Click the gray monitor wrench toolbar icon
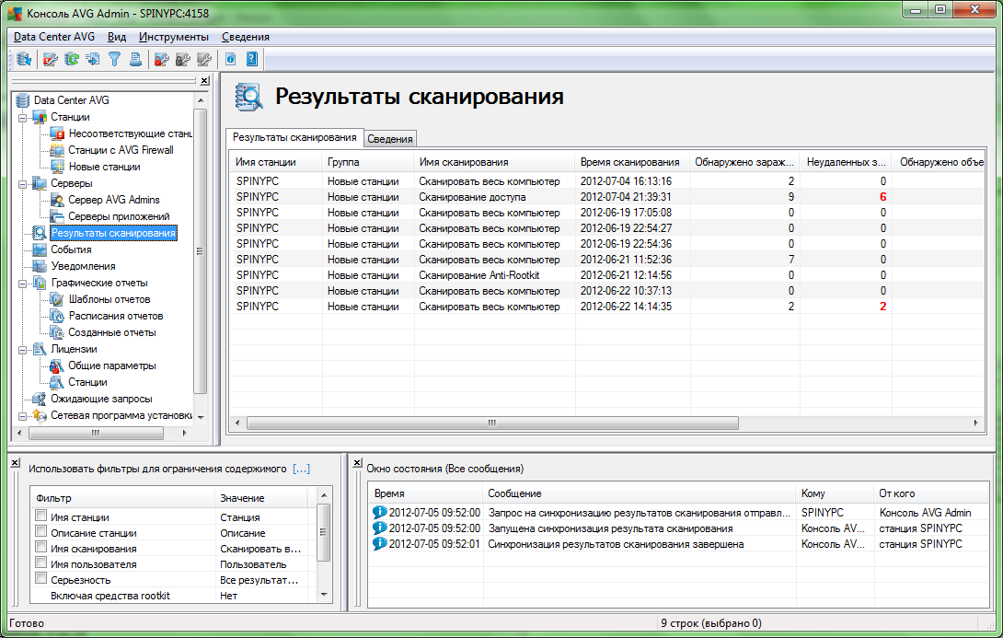 click(x=204, y=60)
